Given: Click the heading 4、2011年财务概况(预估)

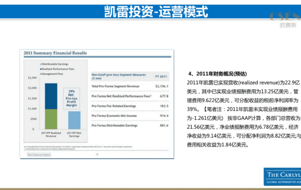Looking at the screenshot, I should point(218,74).
